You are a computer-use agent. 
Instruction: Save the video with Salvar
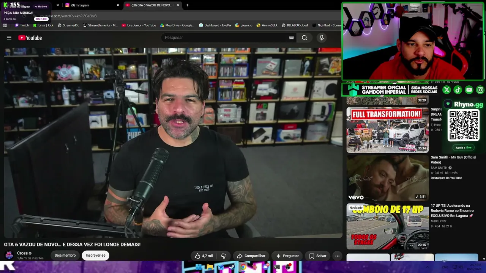[317, 256]
